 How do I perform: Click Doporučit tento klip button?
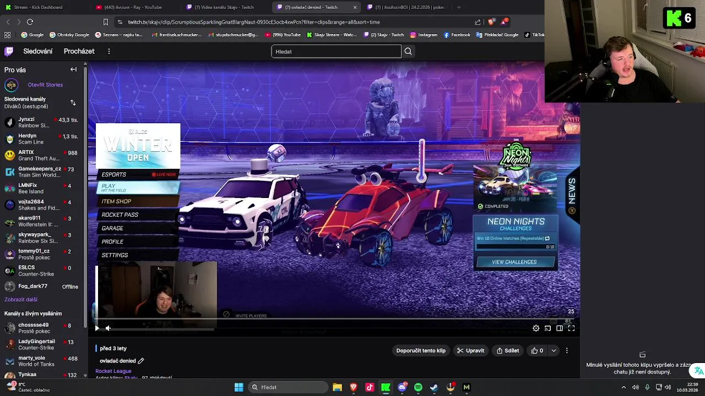(x=421, y=350)
